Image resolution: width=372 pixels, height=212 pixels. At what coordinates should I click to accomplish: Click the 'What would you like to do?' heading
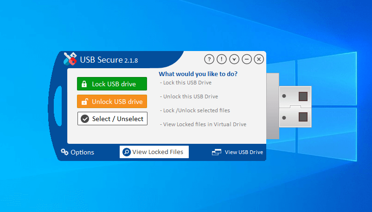point(198,74)
